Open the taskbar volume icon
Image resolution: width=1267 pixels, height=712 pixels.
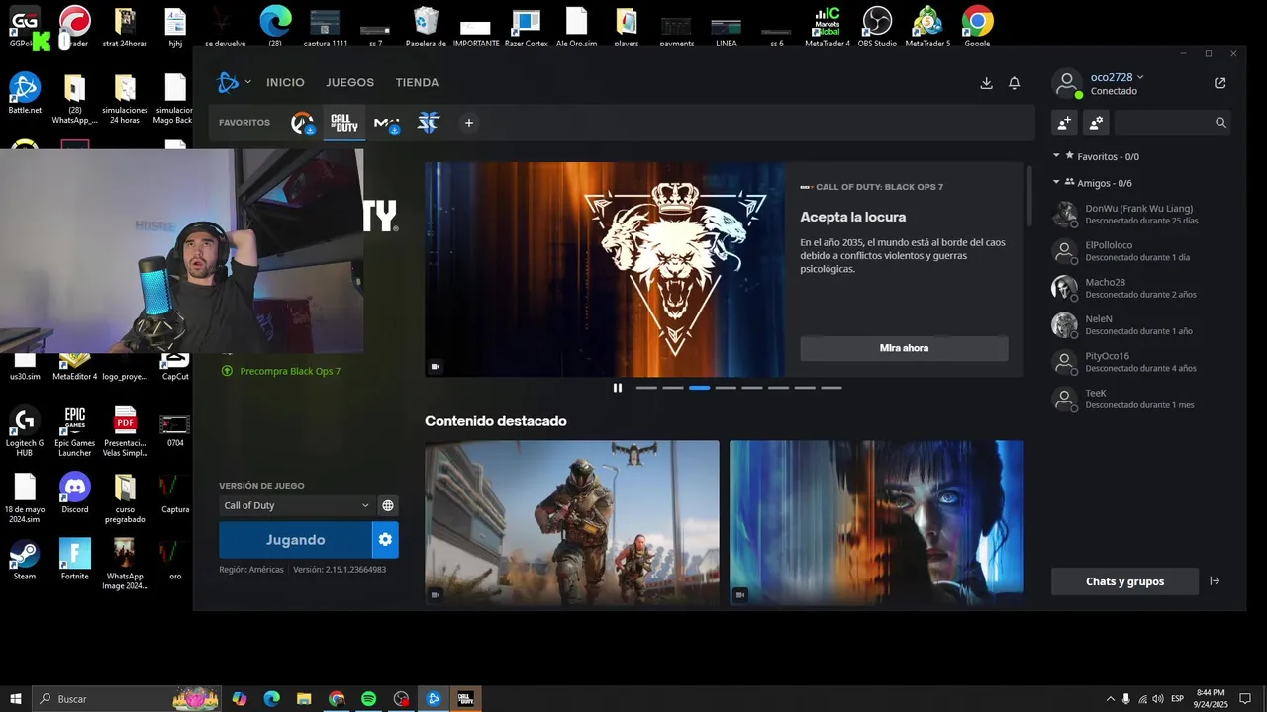[x=1157, y=699]
